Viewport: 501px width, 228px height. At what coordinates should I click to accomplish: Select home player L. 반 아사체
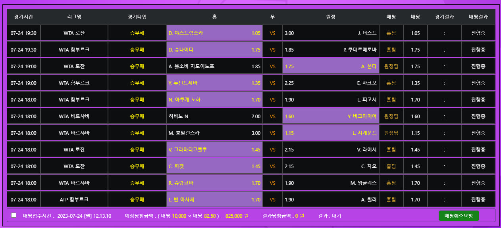coord(215,200)
